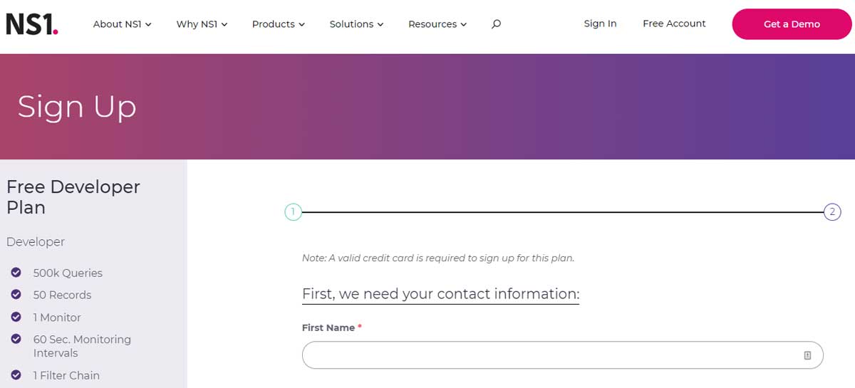
Task: Focus the First Name input field
Action: point(562,355)
